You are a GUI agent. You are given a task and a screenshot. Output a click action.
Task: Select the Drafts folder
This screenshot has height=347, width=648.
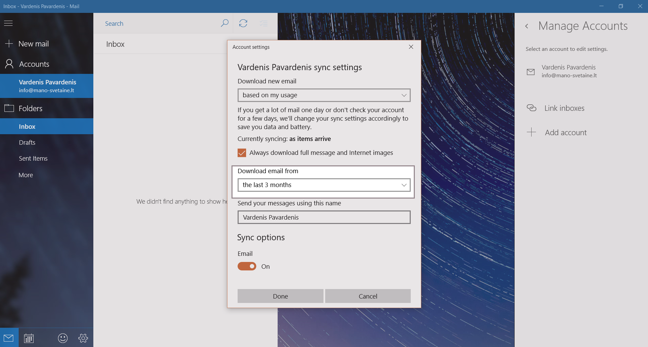tap(27, 143)
